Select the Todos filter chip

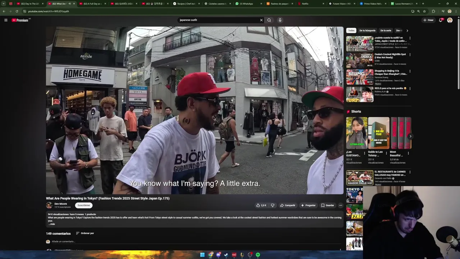coord(351,31)
